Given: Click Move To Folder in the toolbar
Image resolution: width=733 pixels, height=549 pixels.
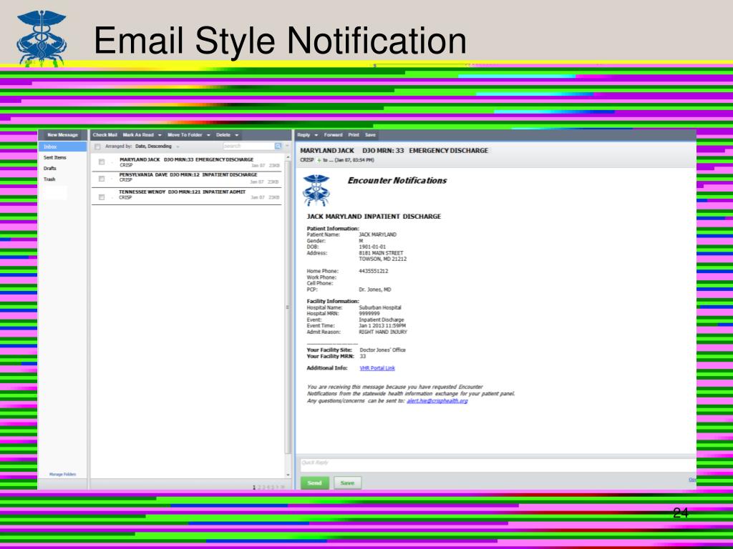Looking at the screenshot, I should point(185,135).
